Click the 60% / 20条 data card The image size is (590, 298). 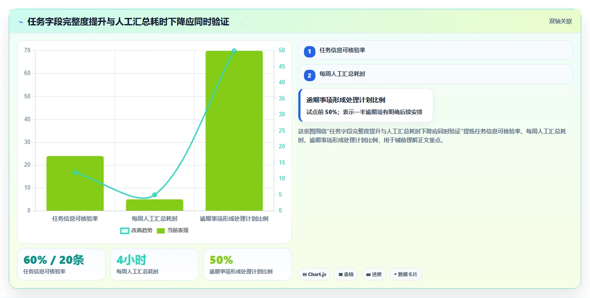(61, 264)
